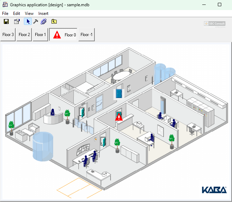Show the Floor 1 plan
Viewport: 232px width, 202px height.
(40, 35)
